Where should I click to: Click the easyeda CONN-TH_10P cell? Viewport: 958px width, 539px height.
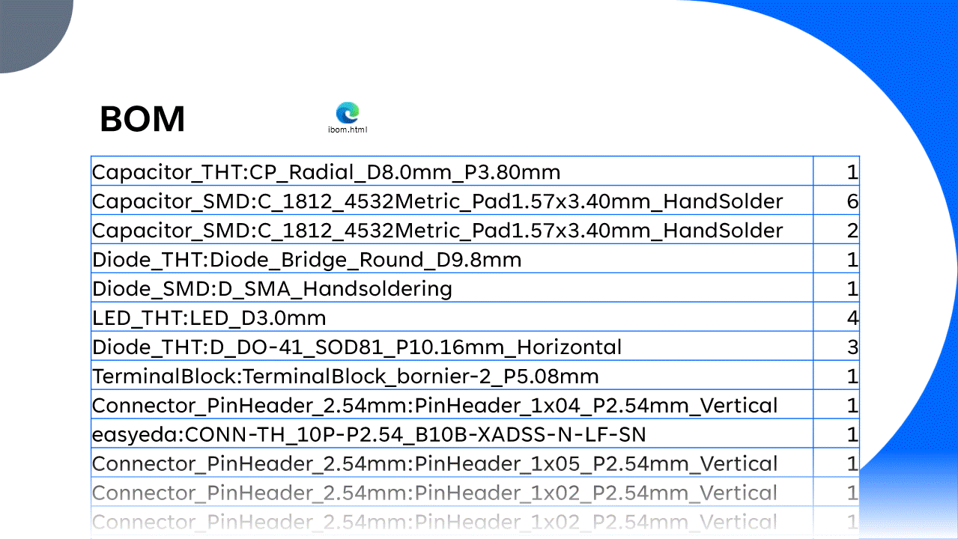369,434
